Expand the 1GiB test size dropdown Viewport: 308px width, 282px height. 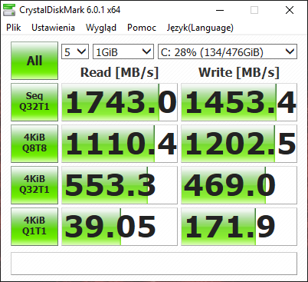pos(123,51)
